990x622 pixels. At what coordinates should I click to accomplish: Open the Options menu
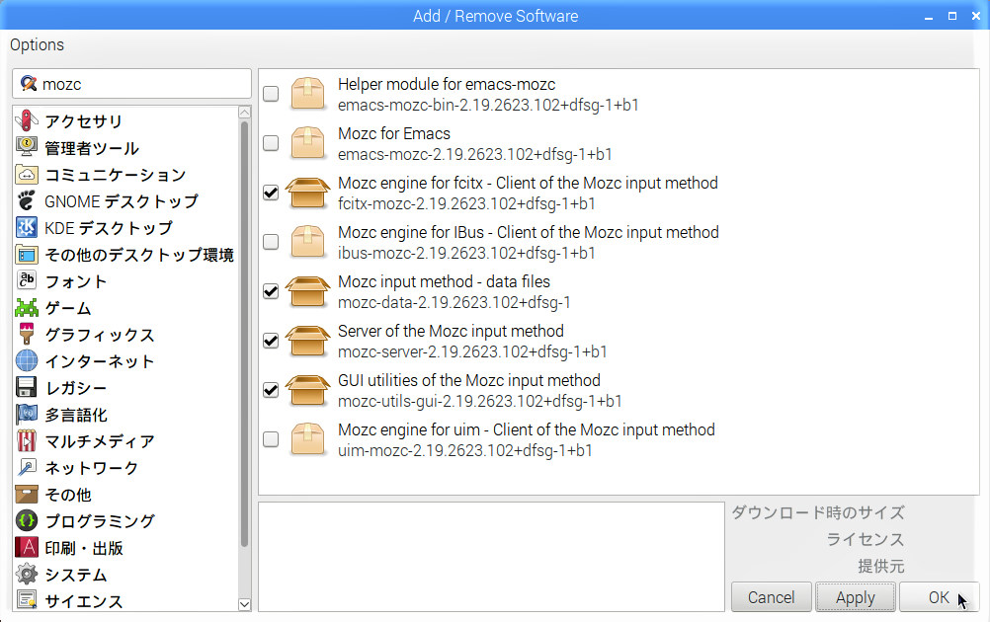click(37, 44)
